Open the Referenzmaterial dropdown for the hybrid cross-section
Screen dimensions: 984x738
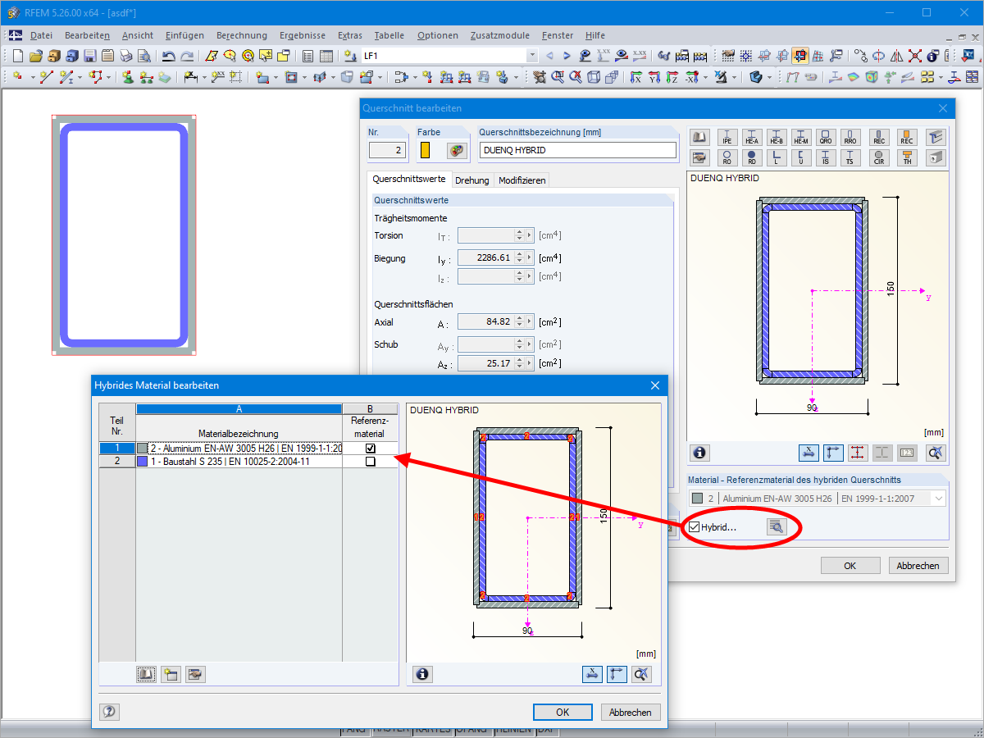point(938,497)
